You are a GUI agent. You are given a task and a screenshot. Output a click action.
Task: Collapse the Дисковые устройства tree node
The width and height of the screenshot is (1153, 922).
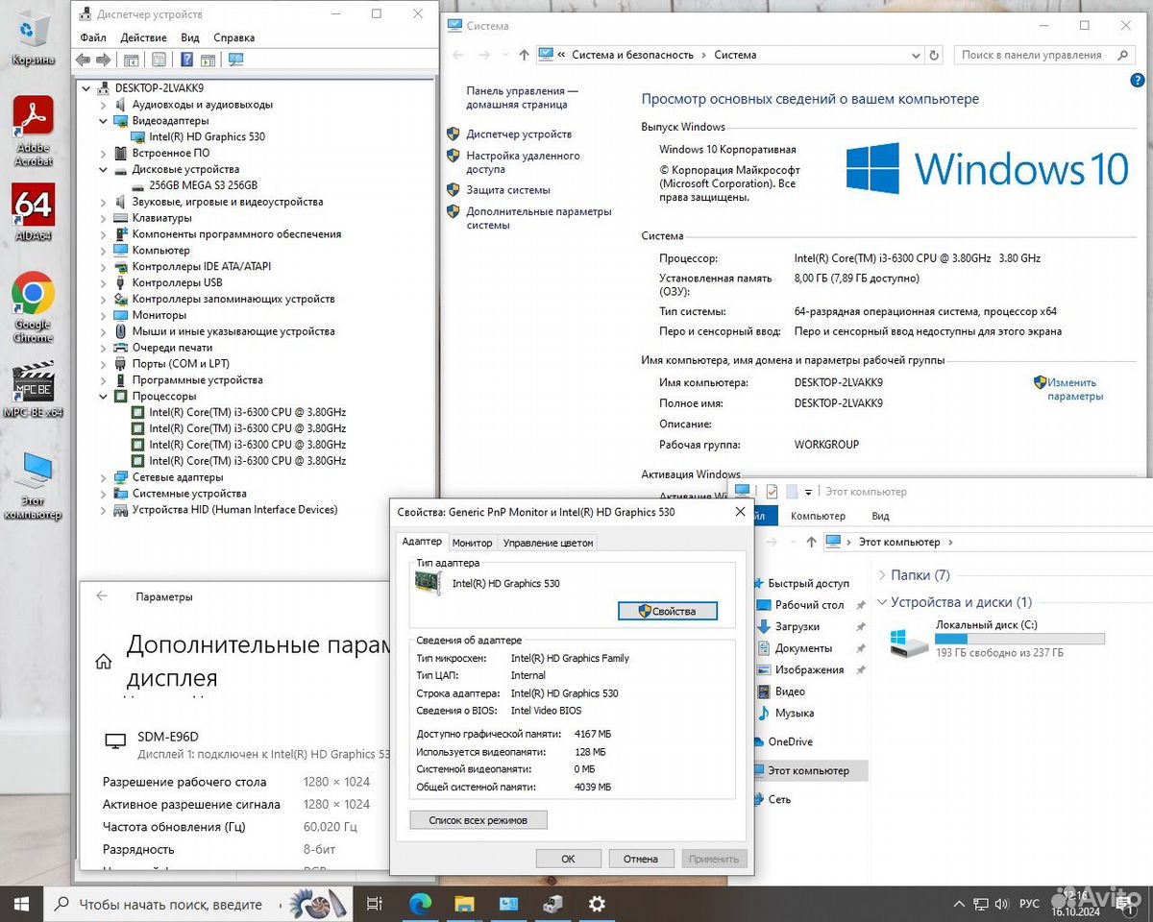click(x=104, y=169)
